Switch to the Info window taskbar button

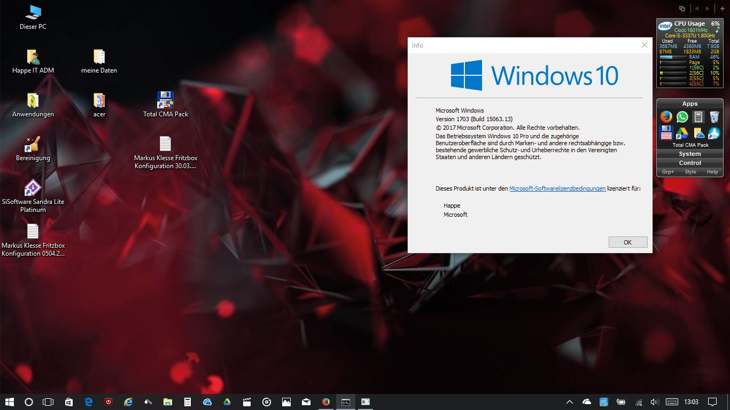coord(366,401)
